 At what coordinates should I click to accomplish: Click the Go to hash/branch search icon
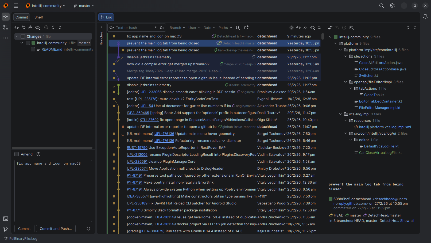coord(319,28)
